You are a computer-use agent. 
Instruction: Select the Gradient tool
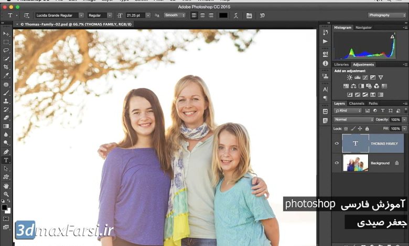(6, 126)
